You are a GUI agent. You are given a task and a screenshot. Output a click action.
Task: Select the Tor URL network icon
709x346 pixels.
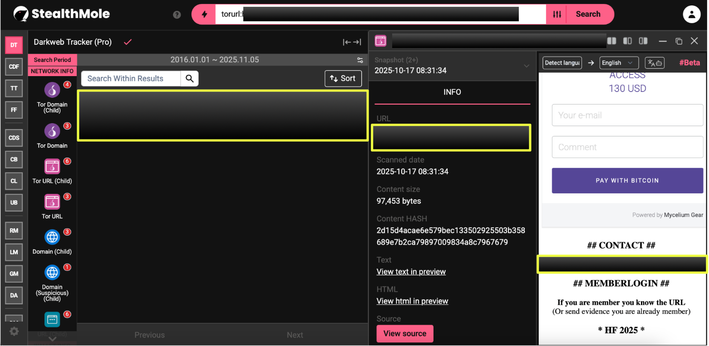point(52,202)
